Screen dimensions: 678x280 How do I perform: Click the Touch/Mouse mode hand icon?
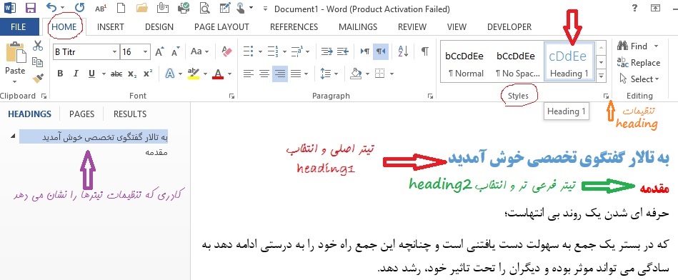[x=241, y=8]
